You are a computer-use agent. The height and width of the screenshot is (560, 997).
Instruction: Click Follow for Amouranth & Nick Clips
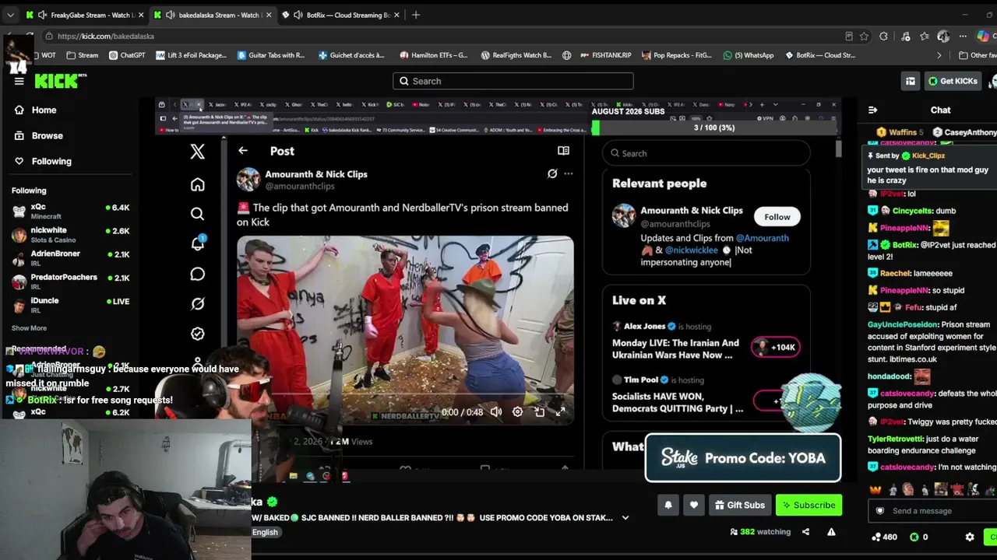coord(777,217)
